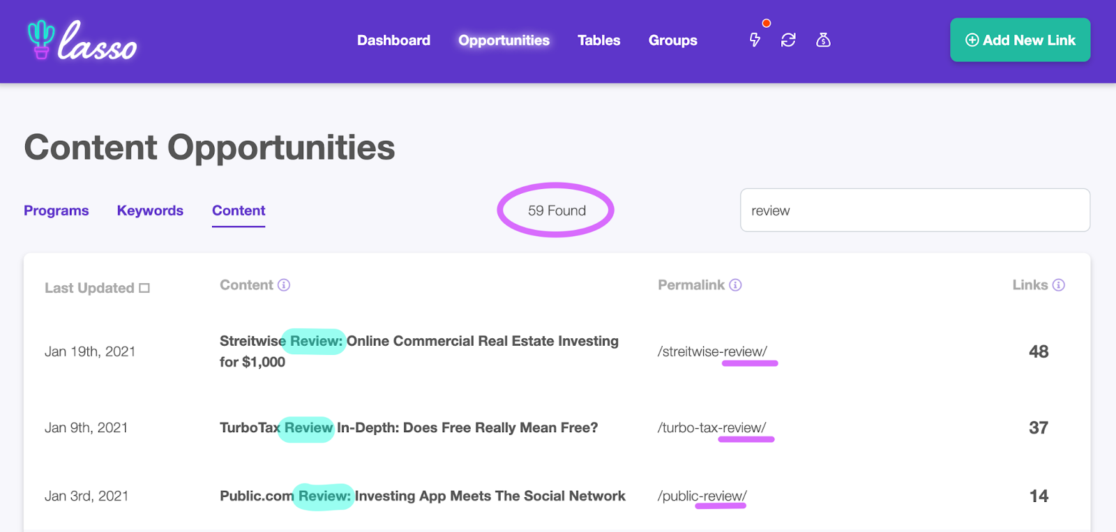Open the Public.com Review content title
Image resolution: width=1116 pixels, height=532 pixels.
423,496
